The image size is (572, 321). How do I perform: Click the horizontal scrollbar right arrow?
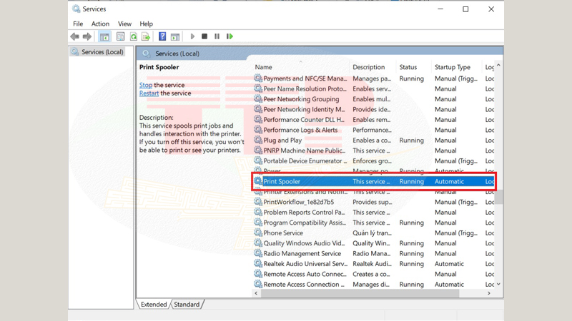click(489, 293)
